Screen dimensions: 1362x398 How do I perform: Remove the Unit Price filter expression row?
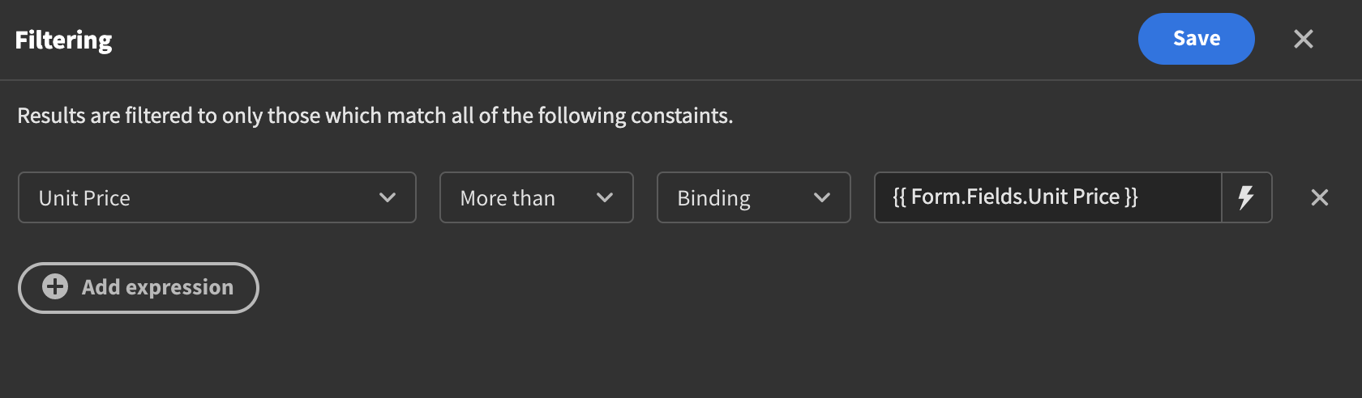(x=1320, y=197)
